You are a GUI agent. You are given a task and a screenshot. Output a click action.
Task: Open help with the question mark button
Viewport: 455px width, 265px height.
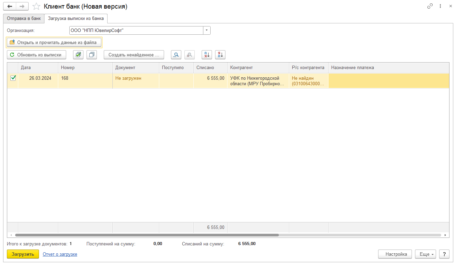click(x=444, y=254)
